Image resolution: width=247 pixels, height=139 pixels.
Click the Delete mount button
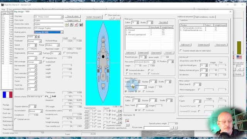point(203,45)
